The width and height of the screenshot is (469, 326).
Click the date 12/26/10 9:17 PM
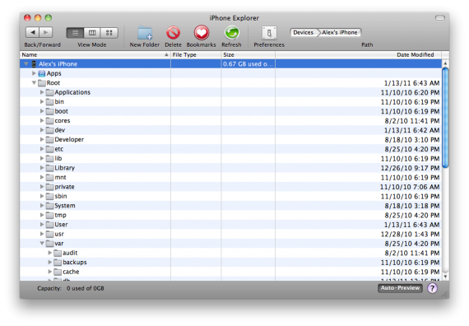[x=410, y=168]
